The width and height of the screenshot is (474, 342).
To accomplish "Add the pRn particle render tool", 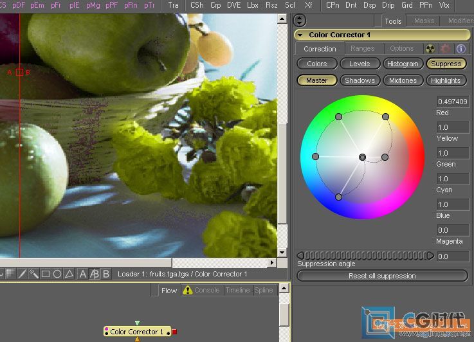I will 131,5.
